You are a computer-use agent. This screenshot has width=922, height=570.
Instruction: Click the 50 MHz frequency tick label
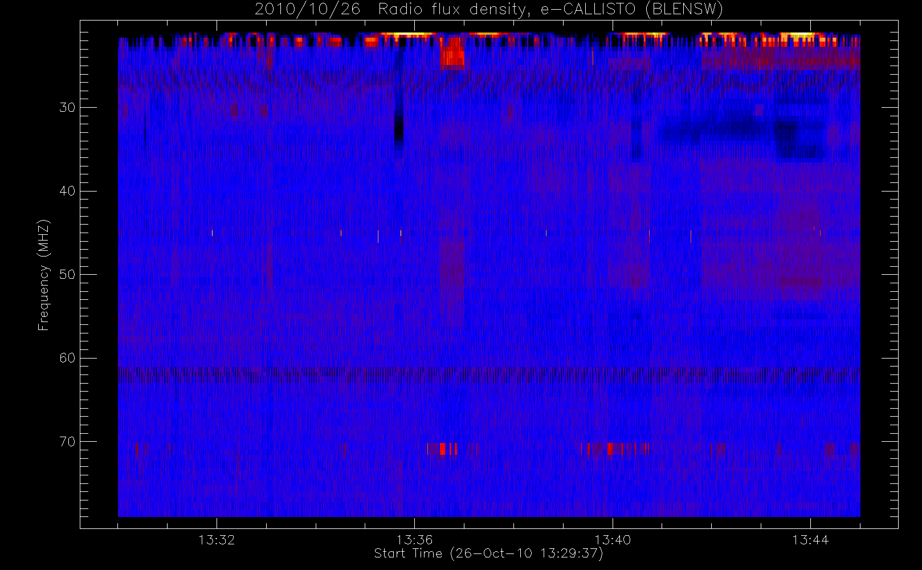pos(67,275)
